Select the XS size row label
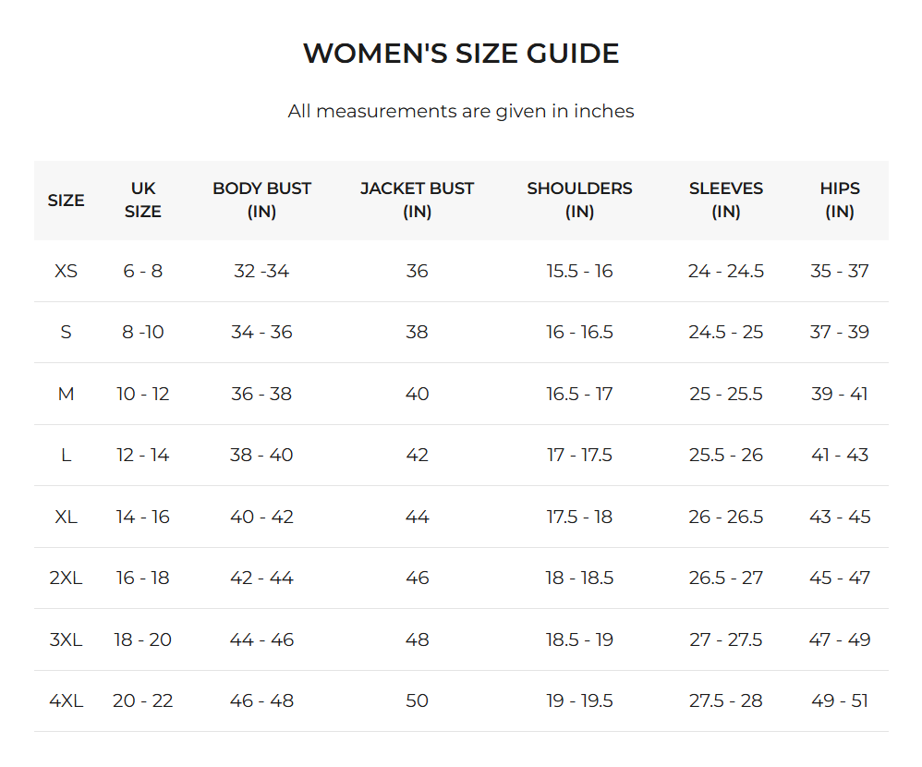 coord(66,272)
